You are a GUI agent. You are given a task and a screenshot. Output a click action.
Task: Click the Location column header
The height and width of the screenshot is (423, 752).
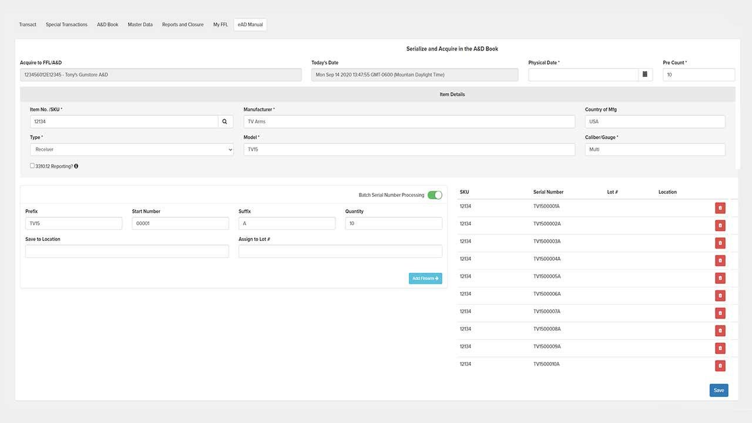tap(667, 192)
